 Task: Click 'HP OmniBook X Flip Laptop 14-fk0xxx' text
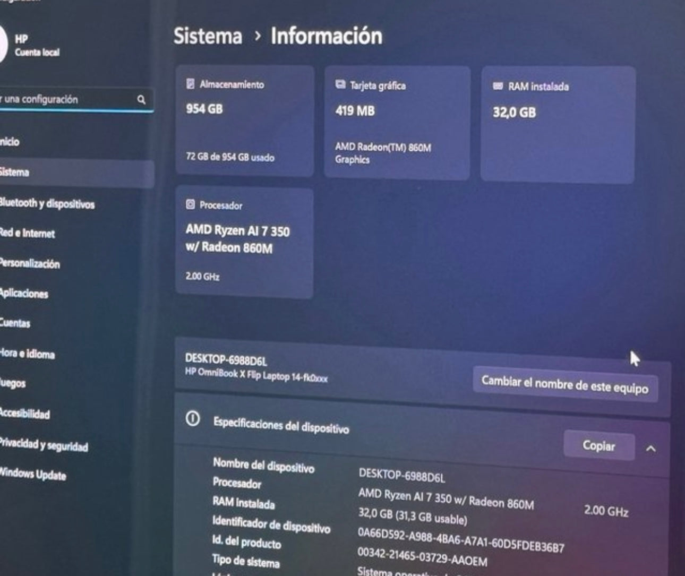256,375
